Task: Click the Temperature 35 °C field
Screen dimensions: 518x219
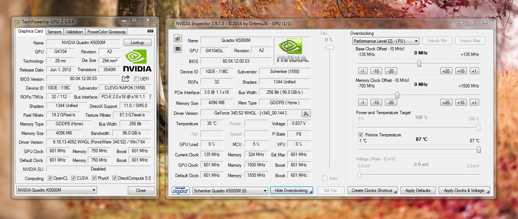Action: (x=212, y=123)
